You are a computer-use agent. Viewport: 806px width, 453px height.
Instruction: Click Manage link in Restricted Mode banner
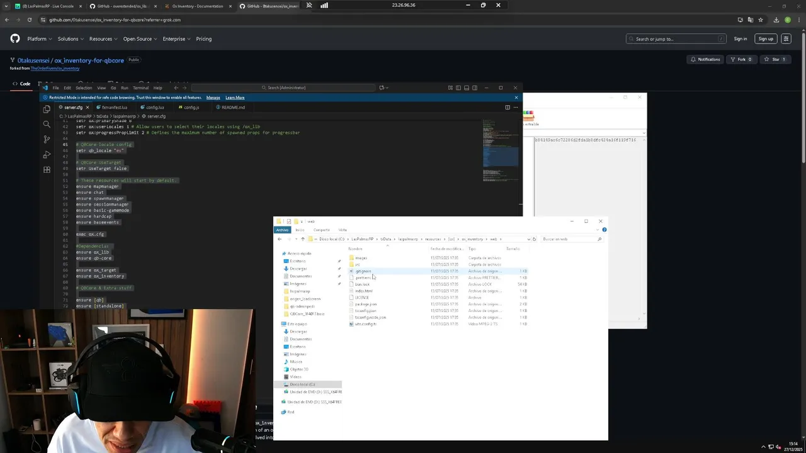(213, 98)
